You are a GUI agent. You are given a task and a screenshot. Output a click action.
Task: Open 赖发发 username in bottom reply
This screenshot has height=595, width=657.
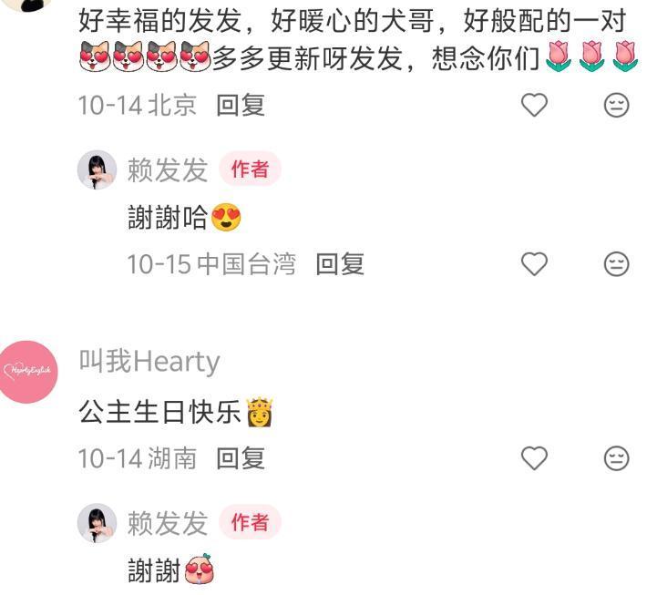(168, 523)
